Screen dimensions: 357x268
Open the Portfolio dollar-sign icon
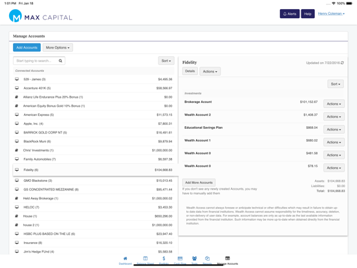click(164, 258)
